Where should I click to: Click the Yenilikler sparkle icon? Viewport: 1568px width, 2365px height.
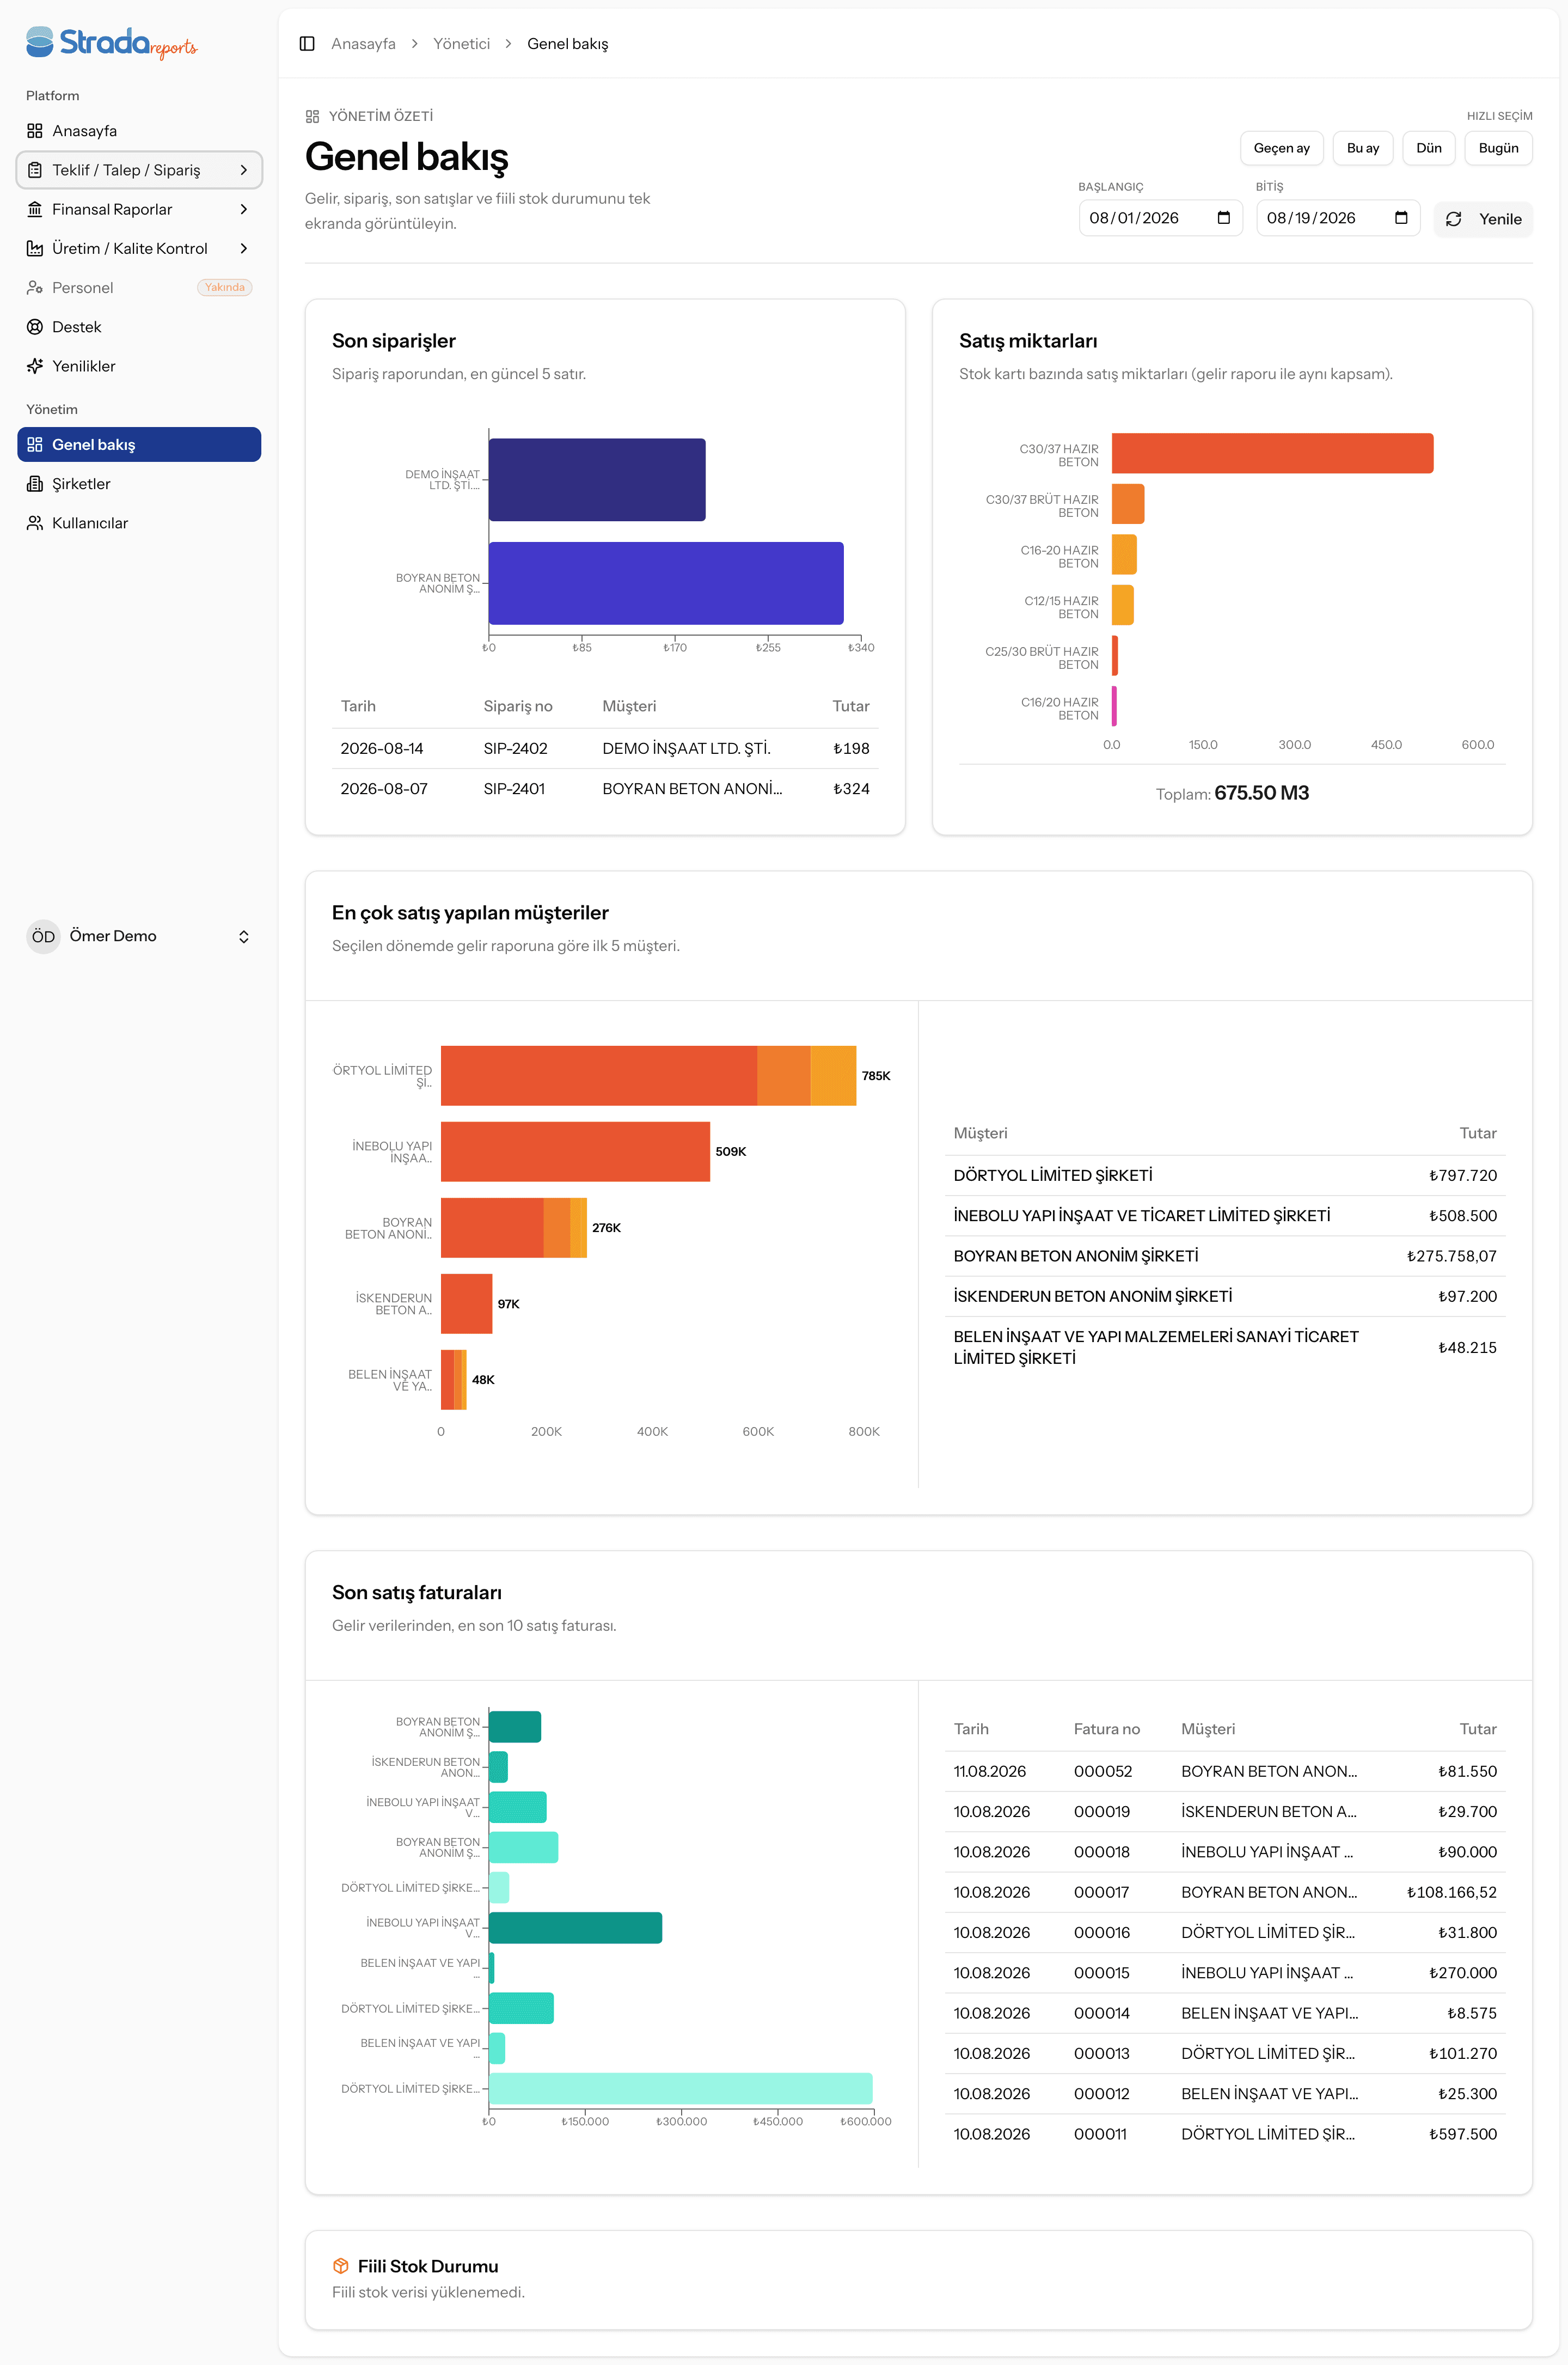click(x=35, y=366)
